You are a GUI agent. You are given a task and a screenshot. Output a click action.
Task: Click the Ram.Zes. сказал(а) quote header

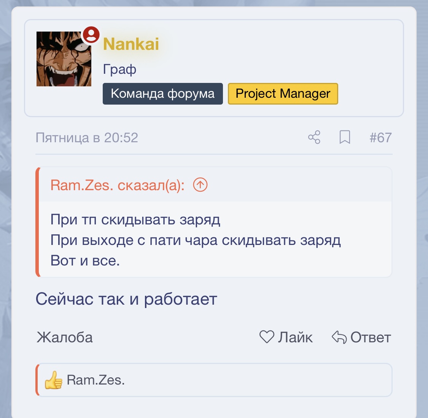[x=118, y=185]
